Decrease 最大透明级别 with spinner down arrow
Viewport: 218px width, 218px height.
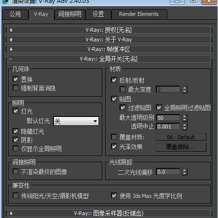click(x=185, y=120)
